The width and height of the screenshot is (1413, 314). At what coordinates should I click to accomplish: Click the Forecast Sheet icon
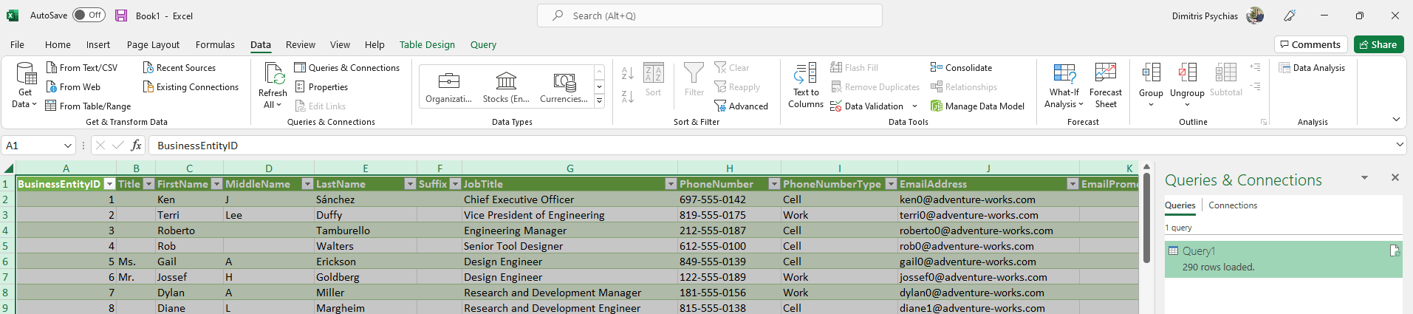[x=1105, y=74]
